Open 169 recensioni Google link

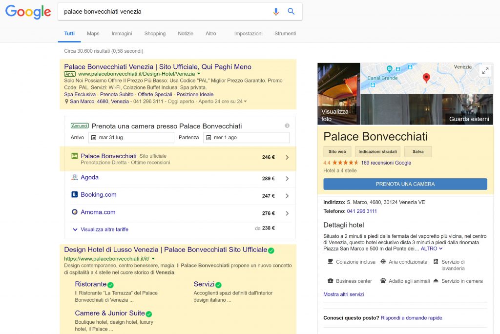(x=386, y=163)
